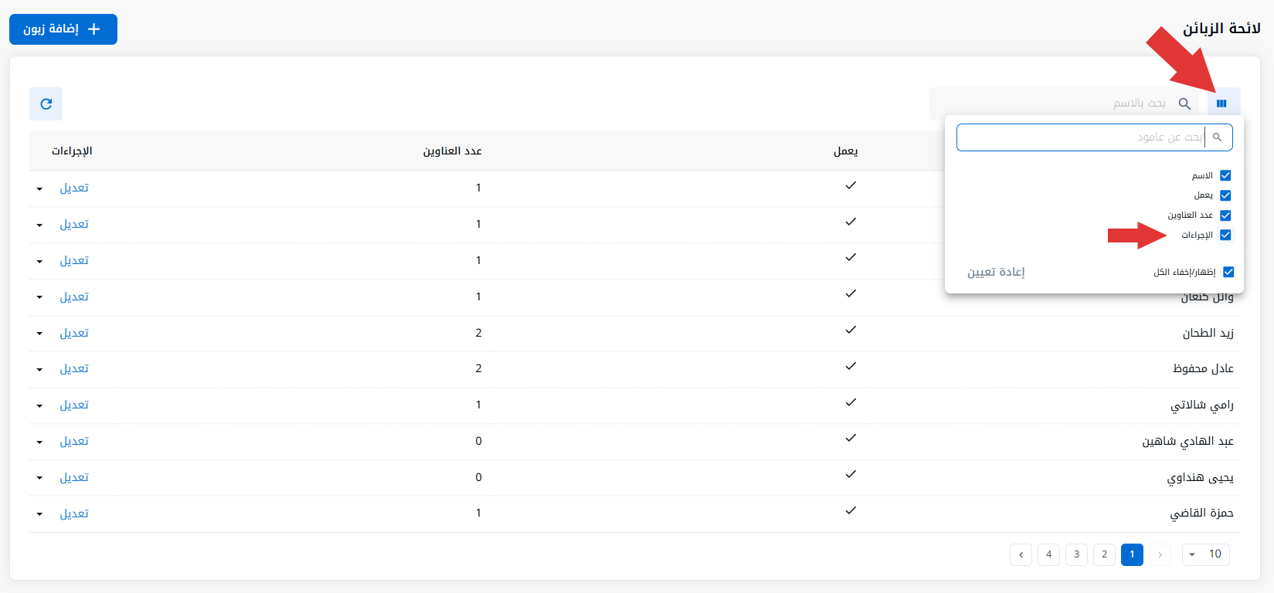Click plus icon in إضافة زبون button
The height and width of the screenshot is (593, 1274).
click(x=94, y=29)
